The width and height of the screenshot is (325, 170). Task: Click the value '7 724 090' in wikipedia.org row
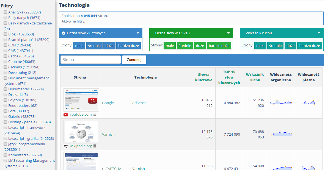pos(232,134)
